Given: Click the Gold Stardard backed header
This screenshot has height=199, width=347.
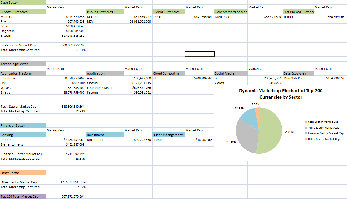Looking at the screenshot, I should [x=231, y=12].
